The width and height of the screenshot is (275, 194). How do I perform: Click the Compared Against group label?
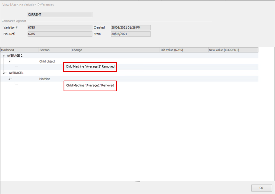click(14, 21)
